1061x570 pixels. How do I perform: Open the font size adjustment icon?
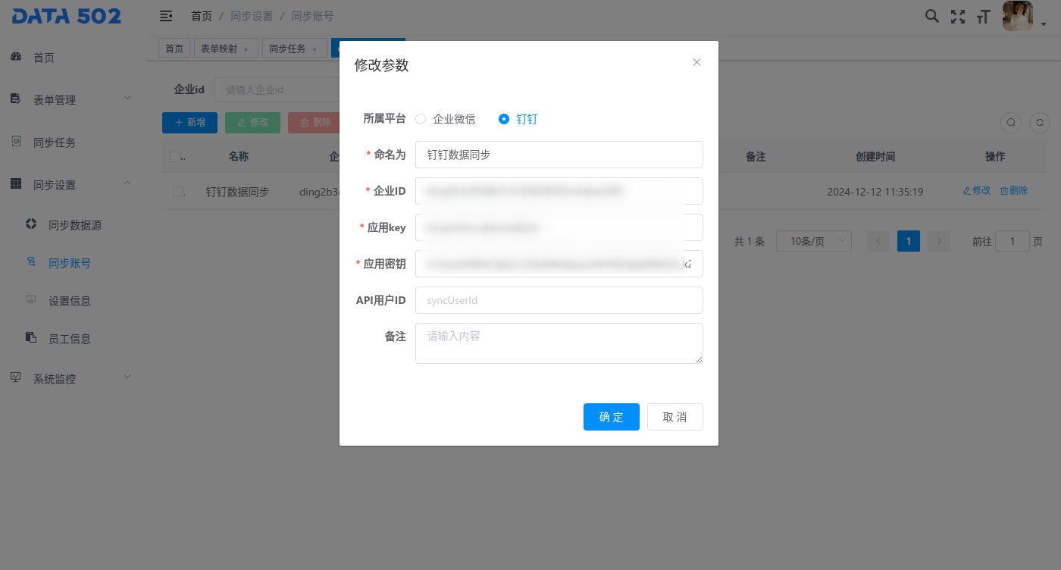pos(984,16)
